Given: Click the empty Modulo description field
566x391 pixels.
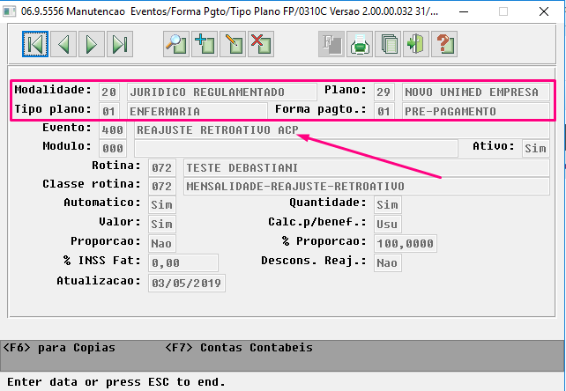Looking at the screenshot, I should (x=296, y=148).
